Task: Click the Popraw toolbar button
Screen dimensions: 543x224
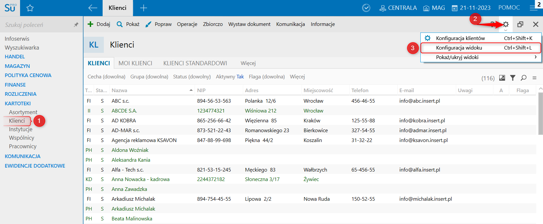Action: pyautogui.click(x=159, y=24)
